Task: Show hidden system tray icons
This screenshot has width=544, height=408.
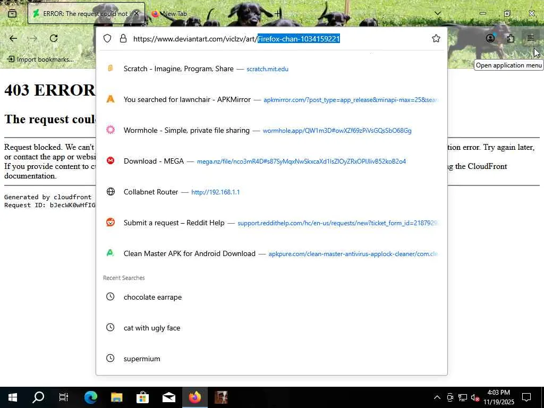Action: 437,397
